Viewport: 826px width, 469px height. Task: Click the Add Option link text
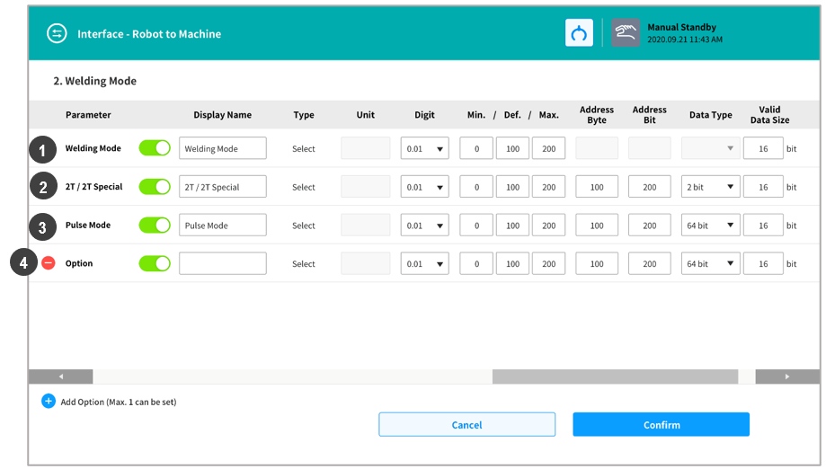(x=118, y=403)
